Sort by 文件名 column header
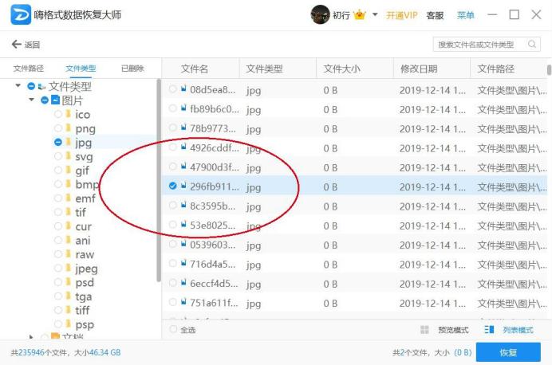552x365 pixels. click(x=195, y=69)
